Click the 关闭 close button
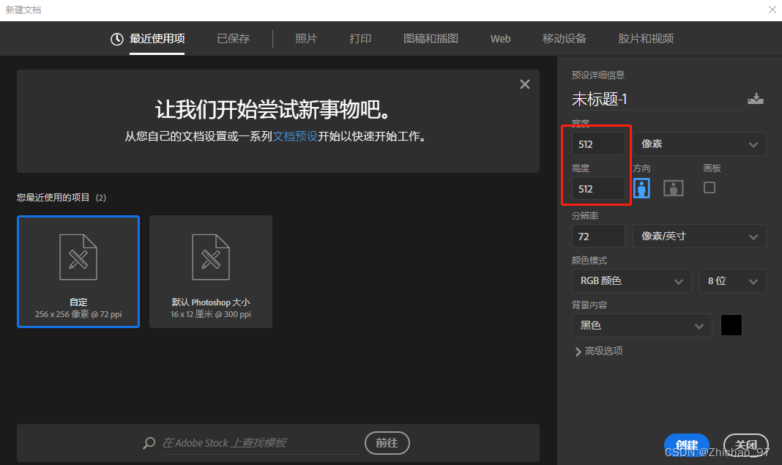 [745, 445]
